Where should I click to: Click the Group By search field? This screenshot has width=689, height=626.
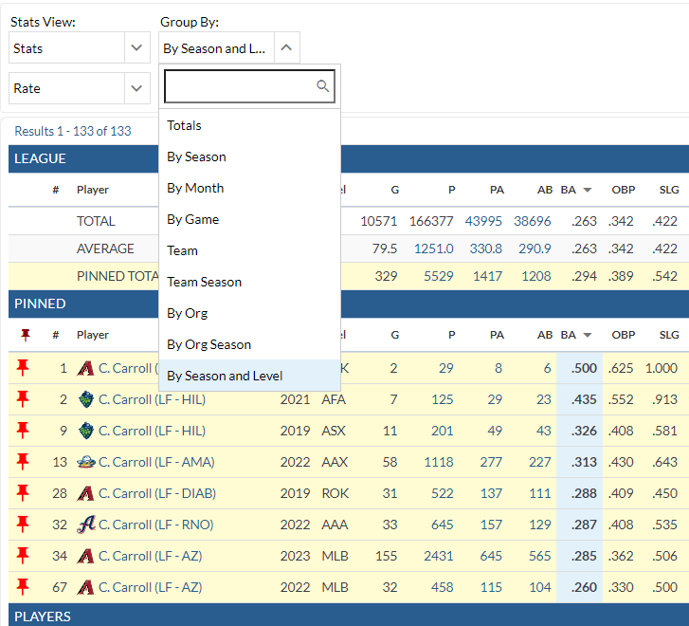pos(240,86)
